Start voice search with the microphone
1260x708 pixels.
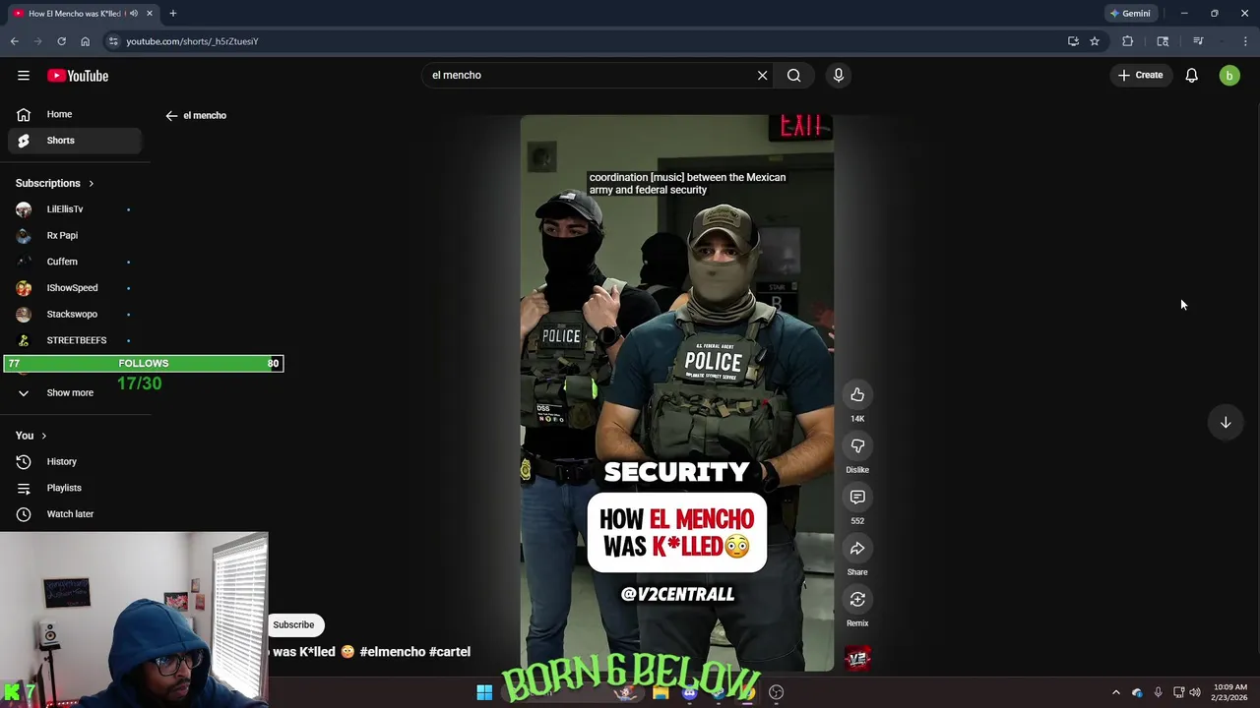(x=839, y=75)
